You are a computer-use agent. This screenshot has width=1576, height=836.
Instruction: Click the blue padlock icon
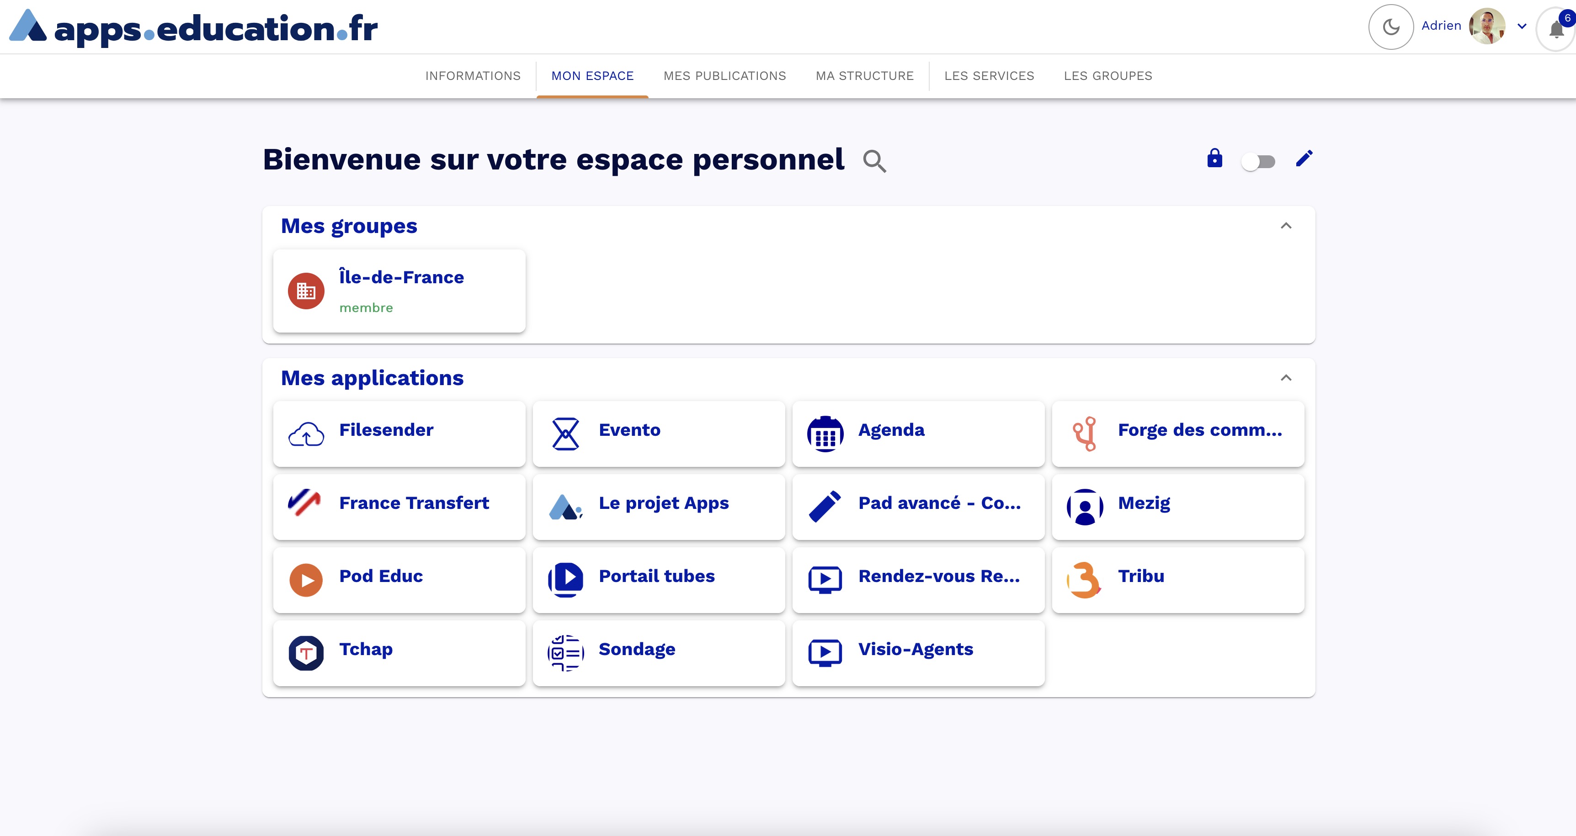[x=1214, y=158]
